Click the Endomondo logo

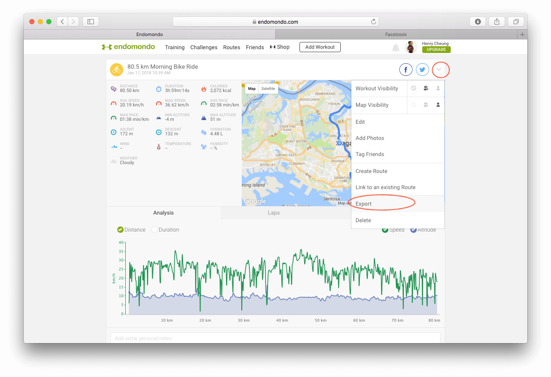tap(128, 47)
